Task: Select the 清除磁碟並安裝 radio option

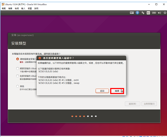Action: [18, 59]
